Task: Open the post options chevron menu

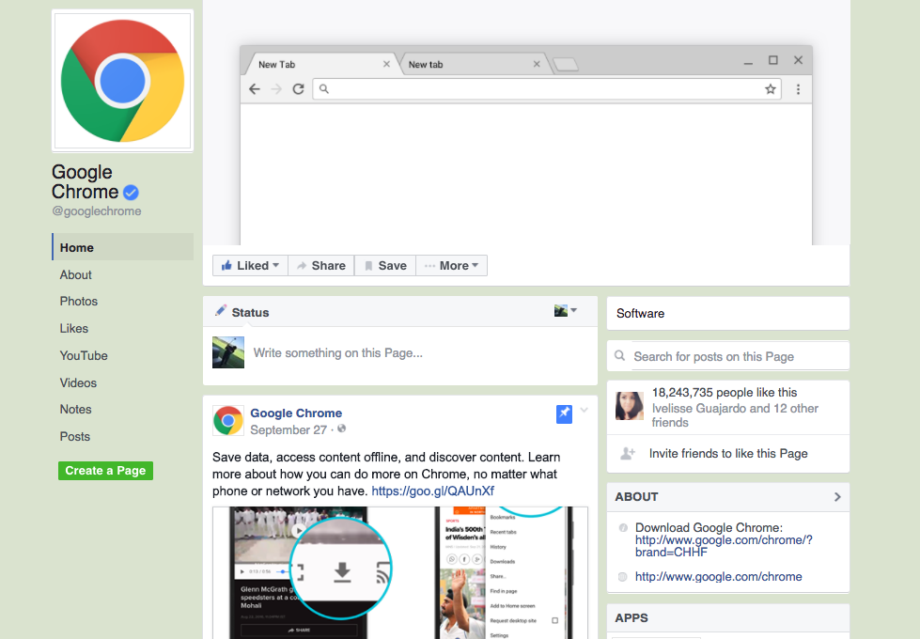Action: pyautogui.click(x=584, y=410)
